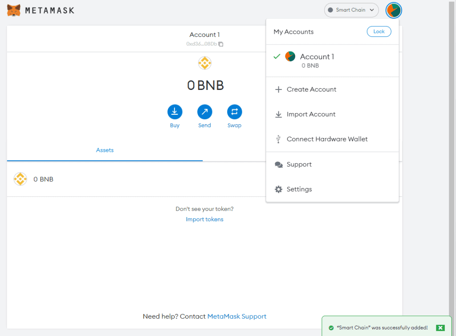Click the Send arrow icon button
The width and height of the screenshot is (456, 336).
(x=205, y=112)
